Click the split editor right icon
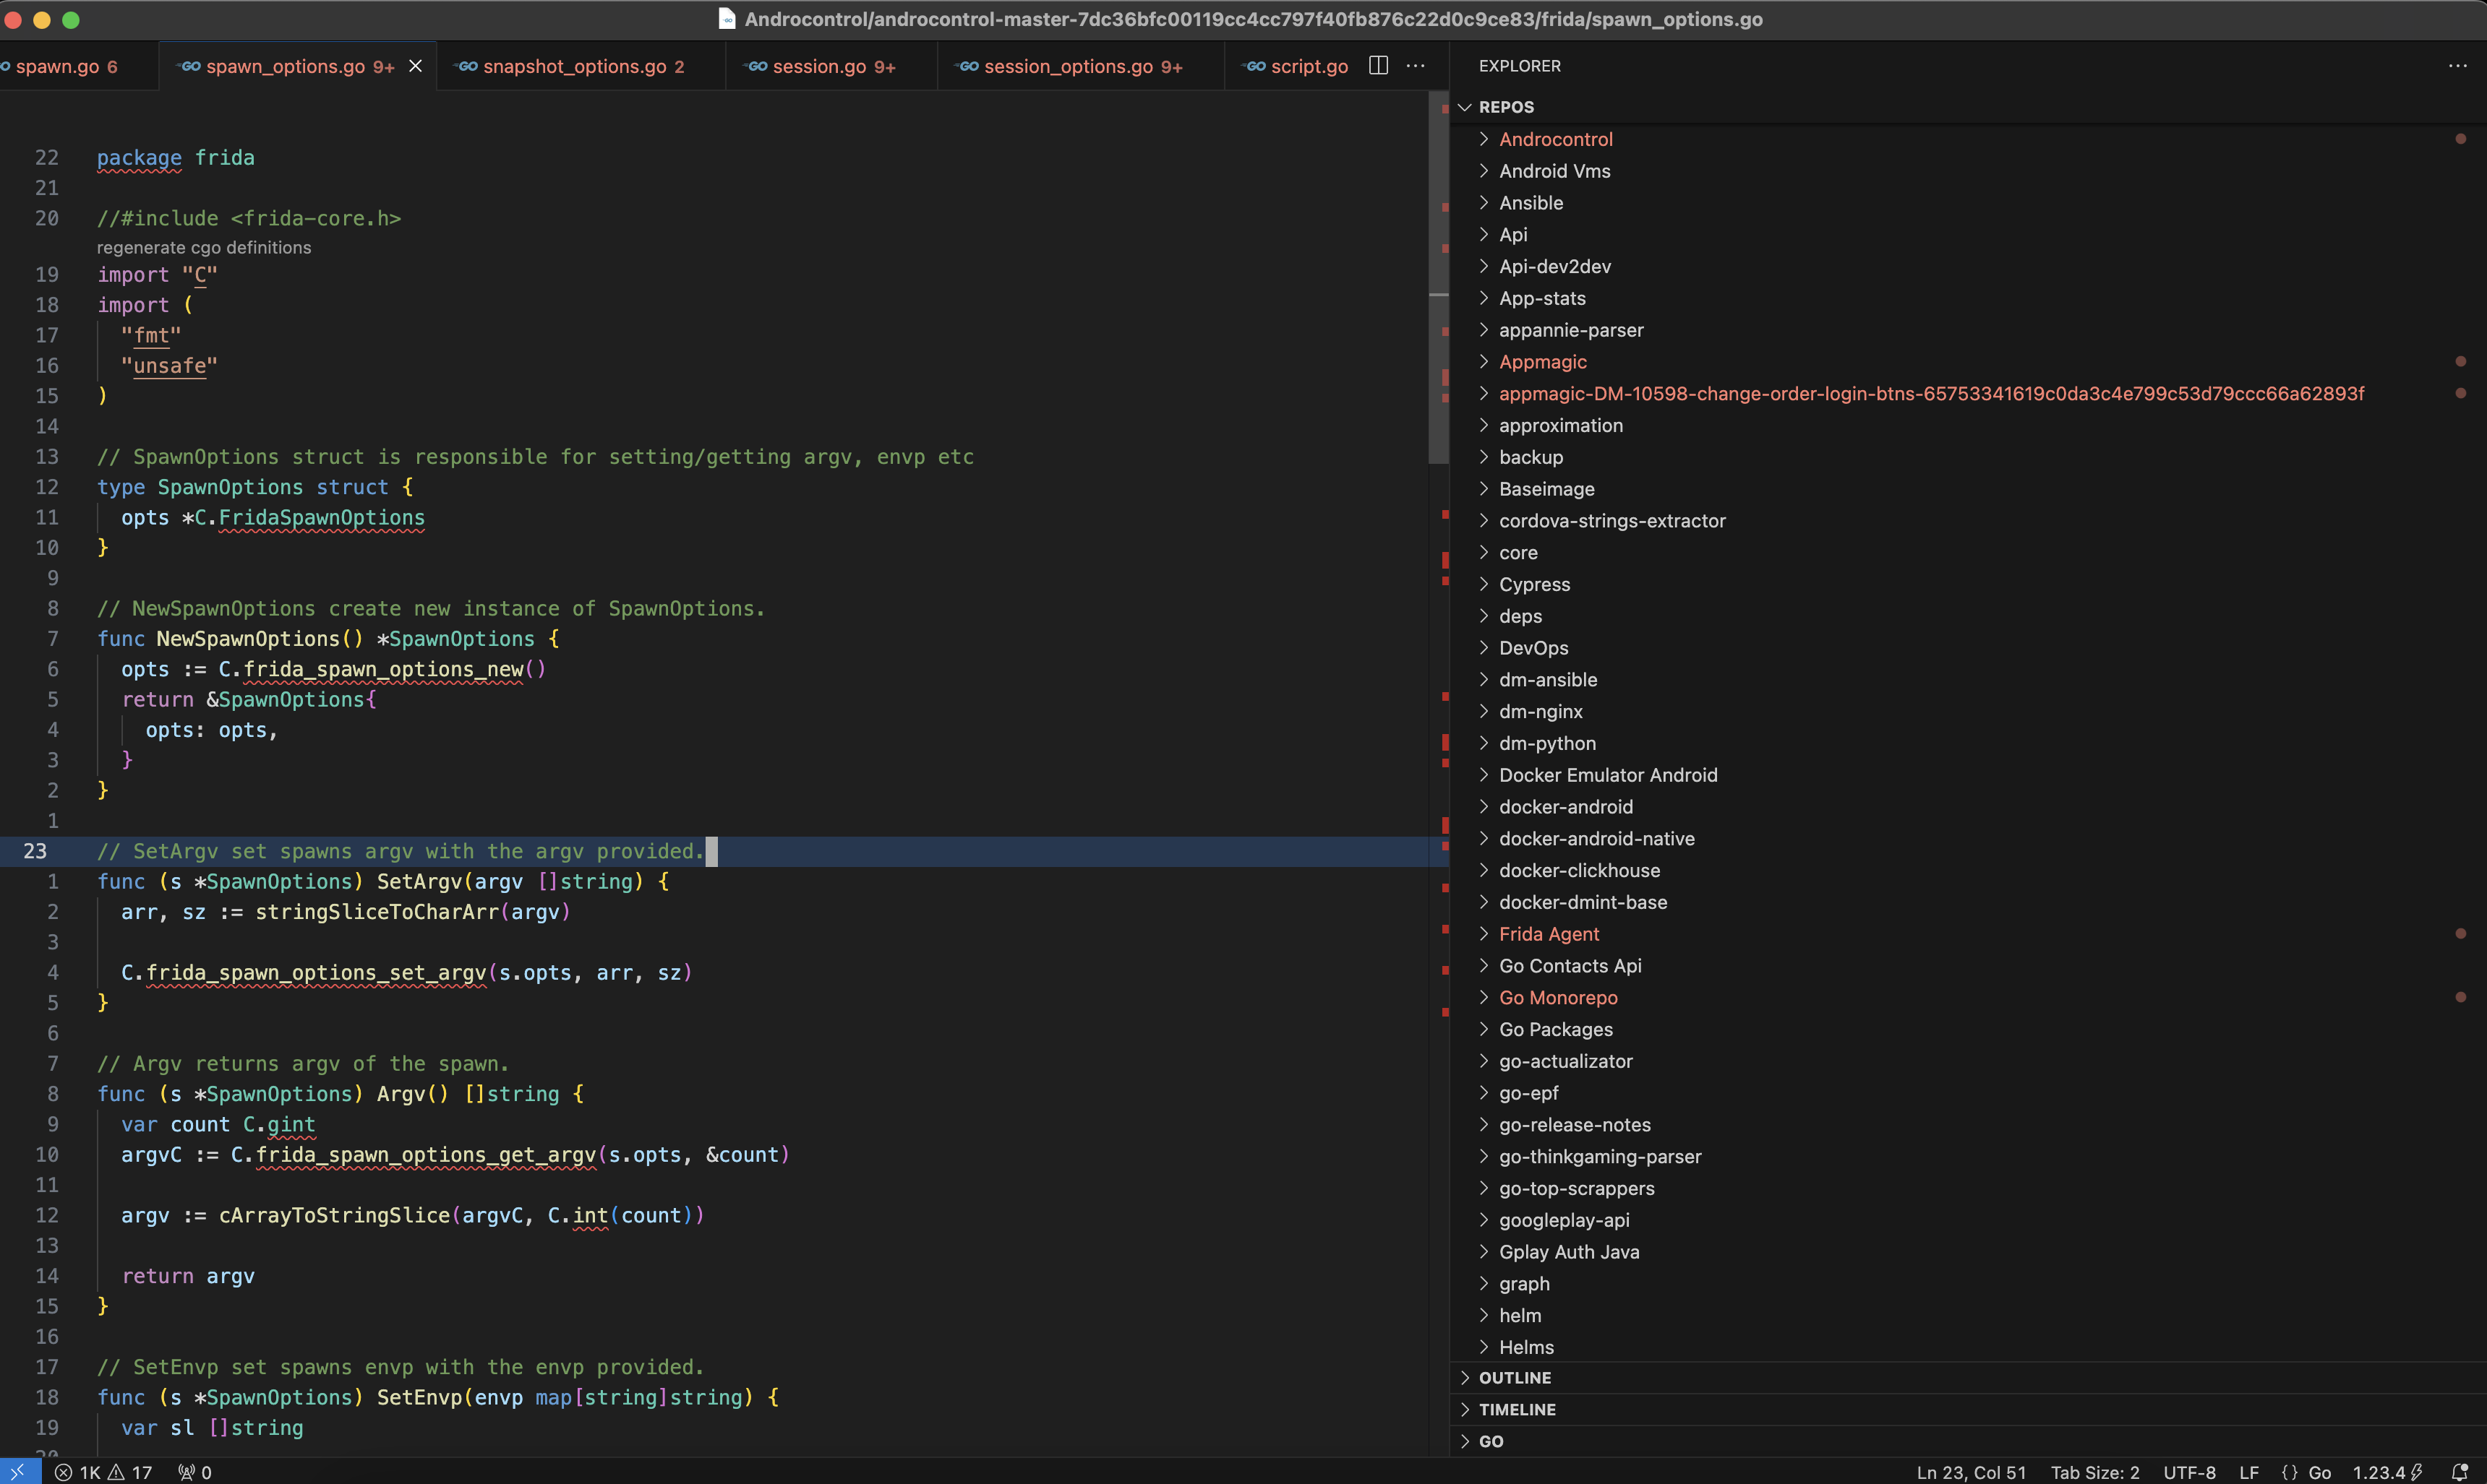This screenshot has width=2487, height=1484. click(x=1377, y=66)
